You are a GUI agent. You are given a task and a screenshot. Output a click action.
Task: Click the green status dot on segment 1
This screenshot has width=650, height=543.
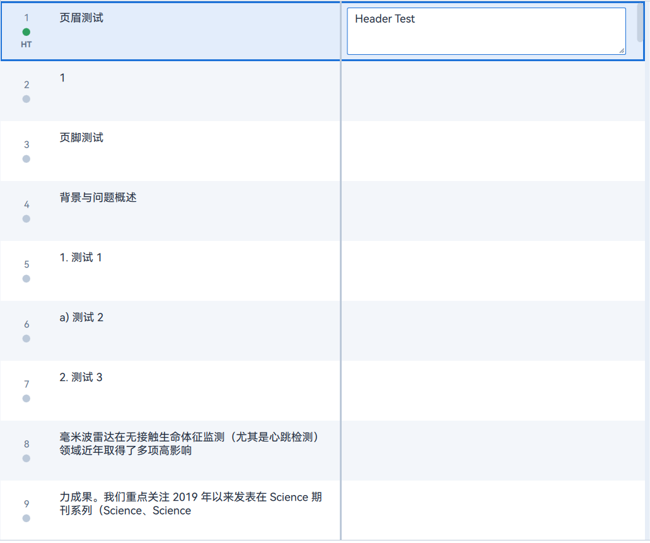(x=26, y=32)
